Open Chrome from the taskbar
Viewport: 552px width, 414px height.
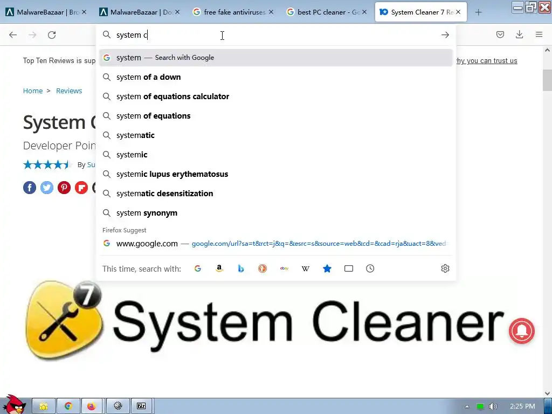coord(68,406)
